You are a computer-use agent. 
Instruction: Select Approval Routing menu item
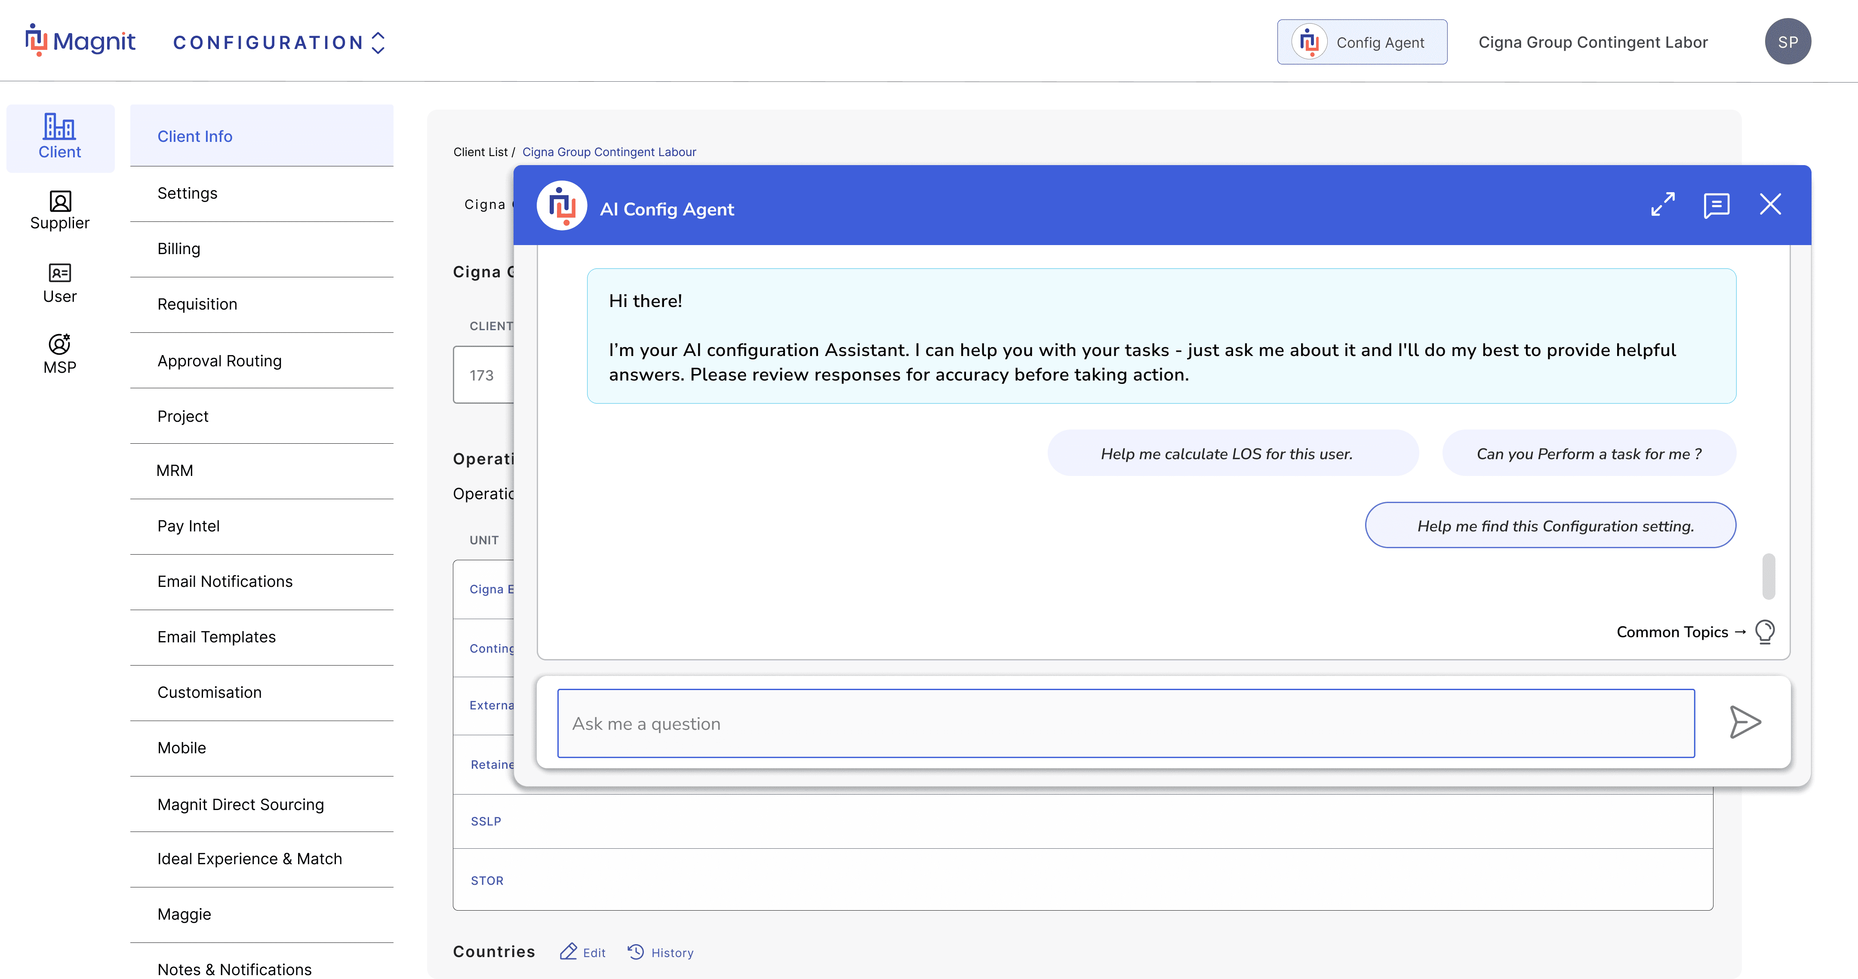219,360
